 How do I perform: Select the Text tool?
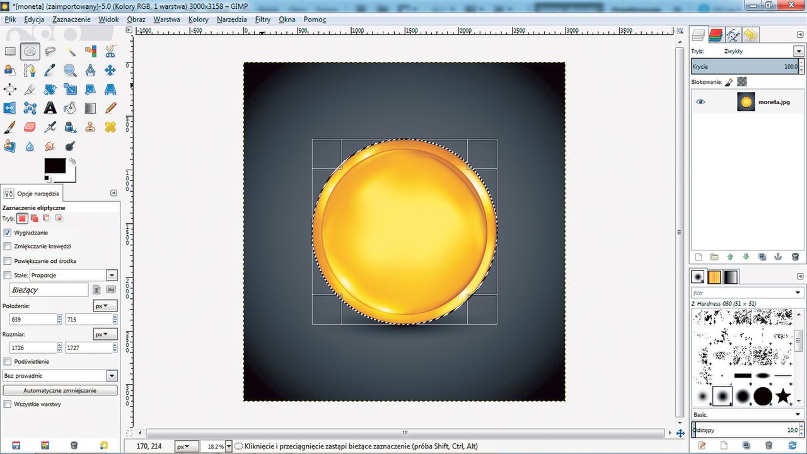pos(50,108)
